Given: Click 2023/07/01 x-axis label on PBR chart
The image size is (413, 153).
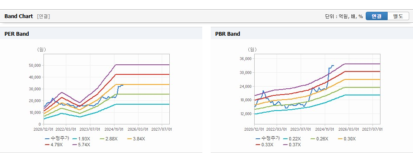Looking at the screenshot, I should pyautogui.click(x=301, y=129).
